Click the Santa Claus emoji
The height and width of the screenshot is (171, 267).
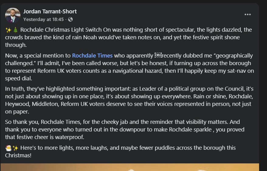point(9,148)
